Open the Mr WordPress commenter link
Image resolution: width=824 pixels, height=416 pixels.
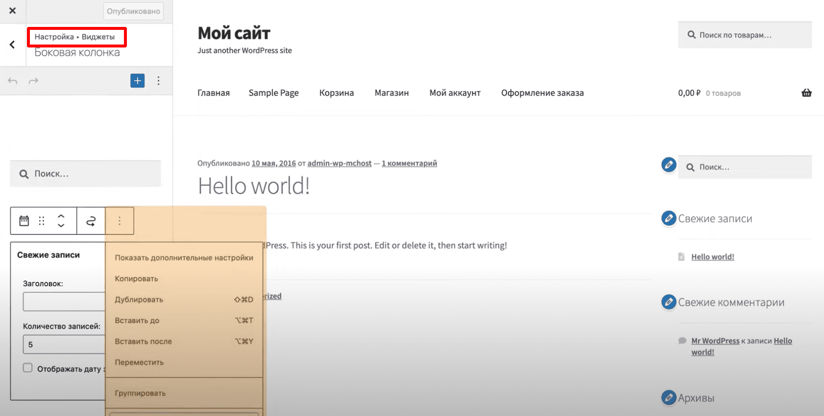715,341
